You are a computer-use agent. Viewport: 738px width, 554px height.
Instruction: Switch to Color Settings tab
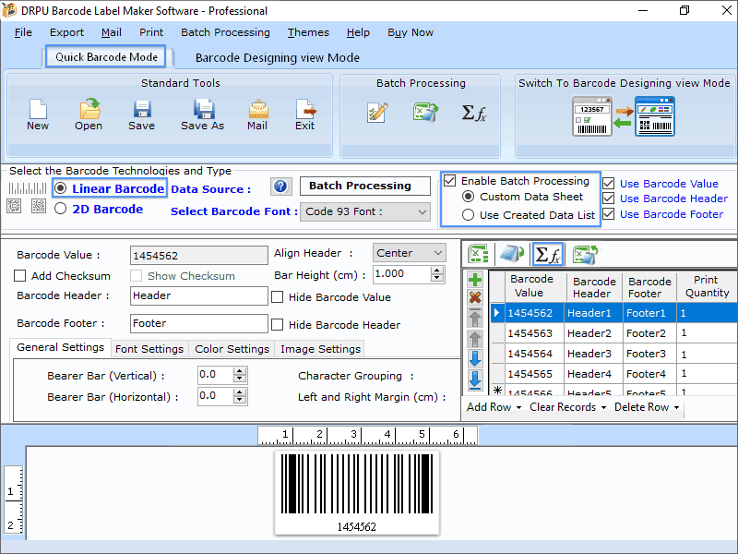point(232,349)
